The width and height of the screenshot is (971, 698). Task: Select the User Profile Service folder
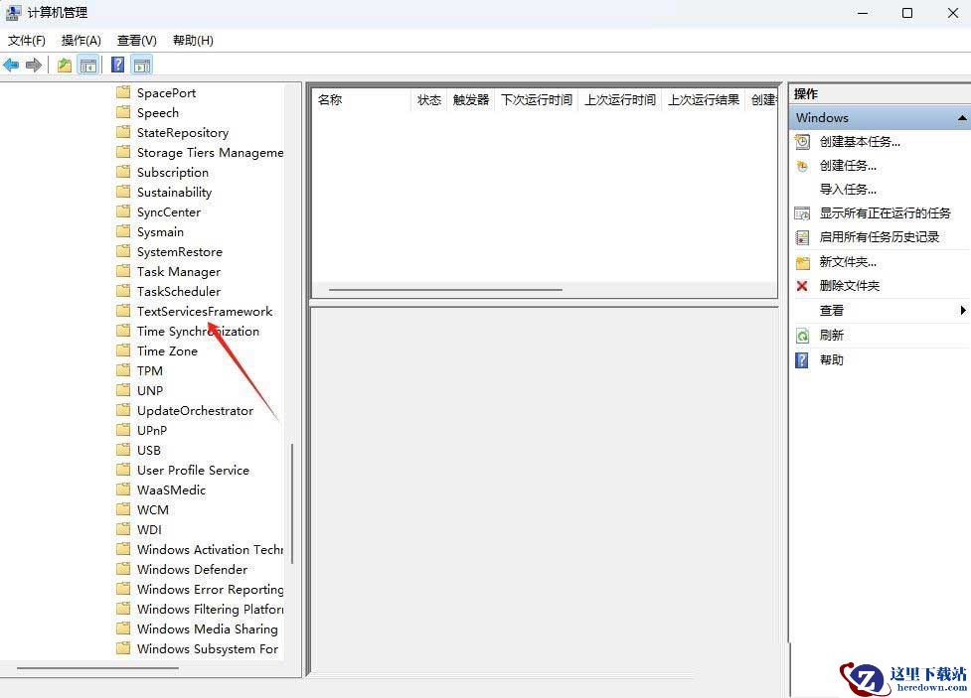tap(193, 470)
